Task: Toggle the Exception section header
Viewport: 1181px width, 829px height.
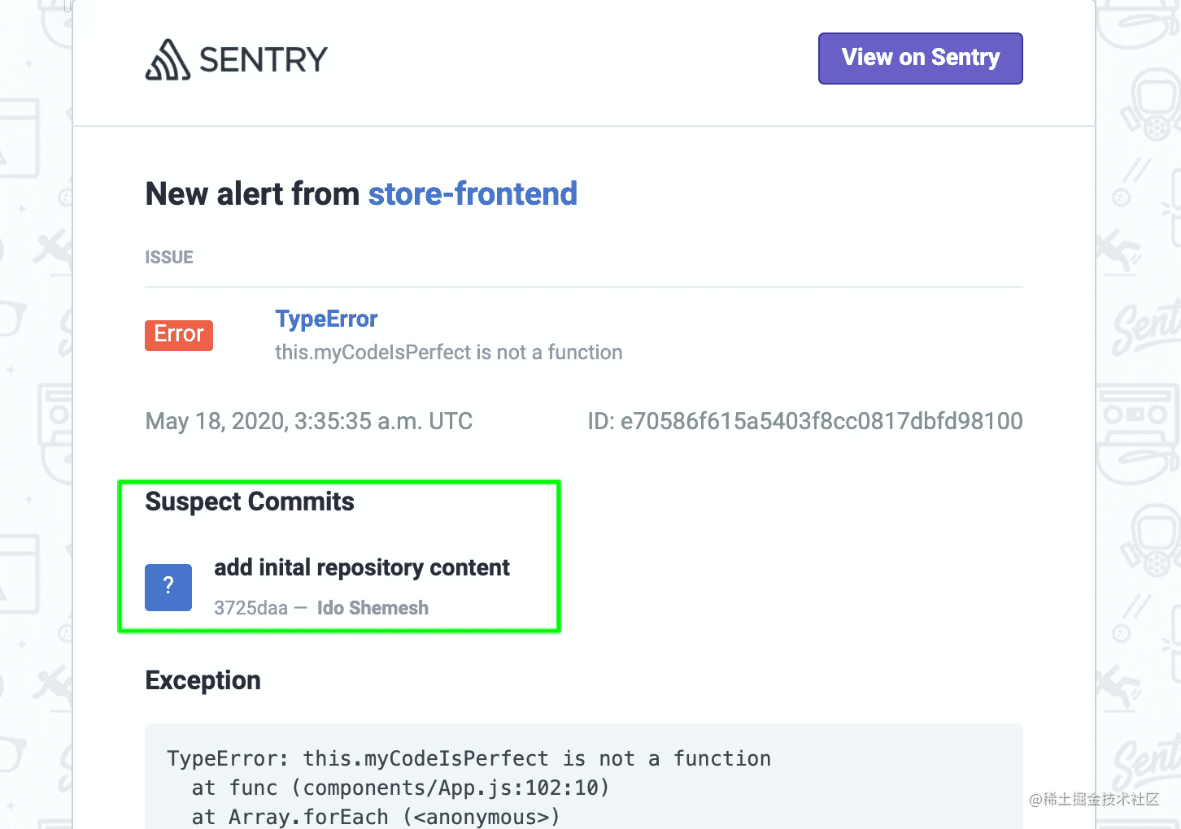Action: click(203, 680)
